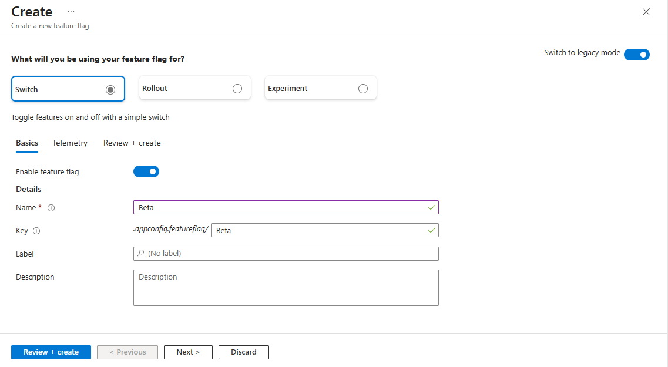Viewport: 668px width, 367px height.
Task: Switch to the Telemetry tab
Action: pyautogui.click(x=70, y=143)
